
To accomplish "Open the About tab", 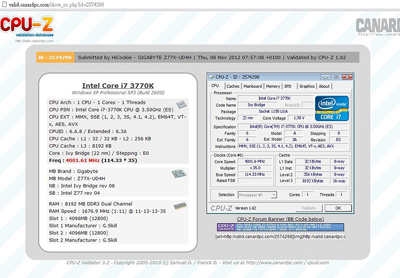I will click(324, 86).
